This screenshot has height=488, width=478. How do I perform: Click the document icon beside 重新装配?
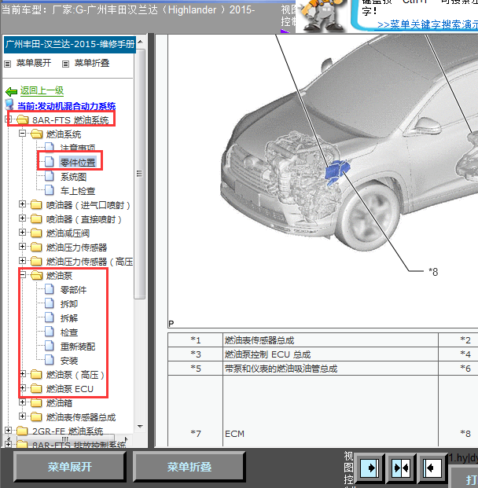50,346
